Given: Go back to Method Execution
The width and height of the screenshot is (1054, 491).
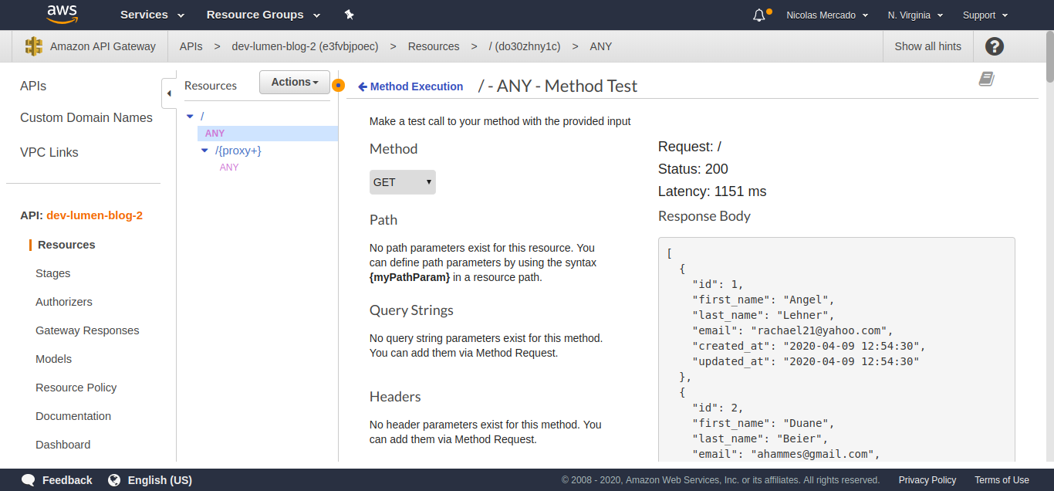Looking at the screenshot, I should [x=410, y=86].
